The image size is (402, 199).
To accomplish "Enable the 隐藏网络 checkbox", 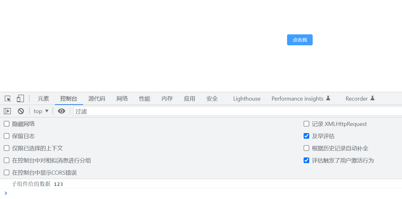I will (6, 123).
